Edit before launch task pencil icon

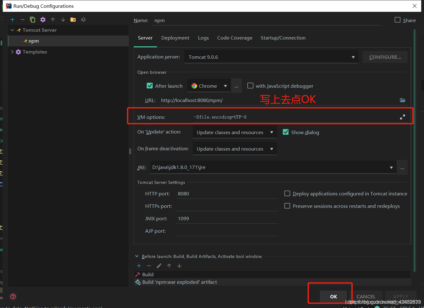tap(159, 266)
